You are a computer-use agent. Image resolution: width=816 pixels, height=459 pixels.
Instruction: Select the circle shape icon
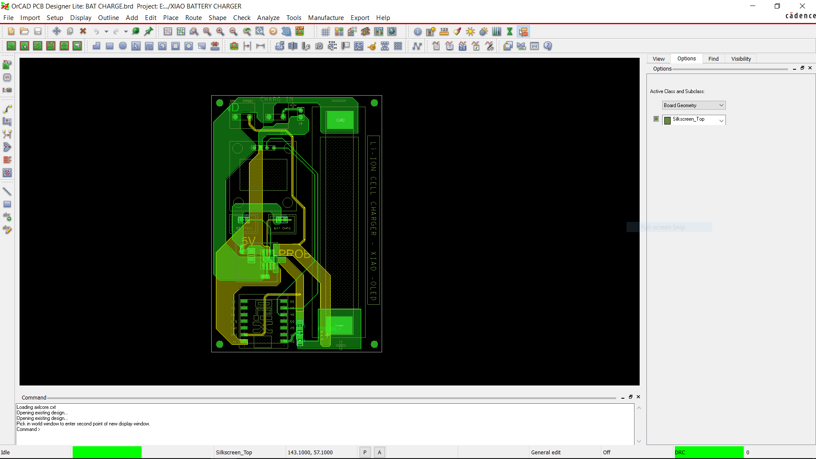[123, 46]
